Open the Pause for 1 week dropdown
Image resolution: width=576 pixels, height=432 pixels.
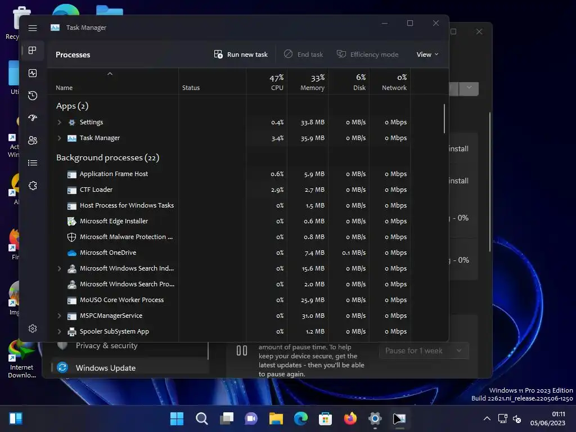424,351
